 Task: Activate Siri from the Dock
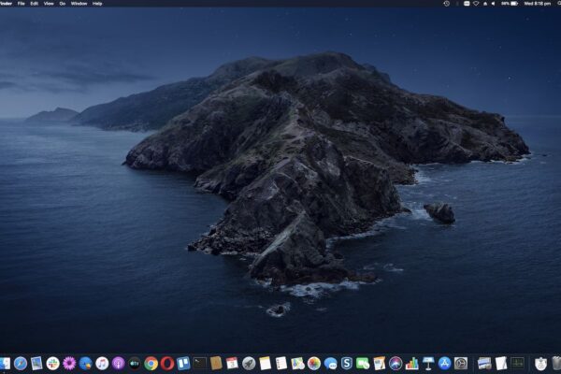[x=396, y=364]
